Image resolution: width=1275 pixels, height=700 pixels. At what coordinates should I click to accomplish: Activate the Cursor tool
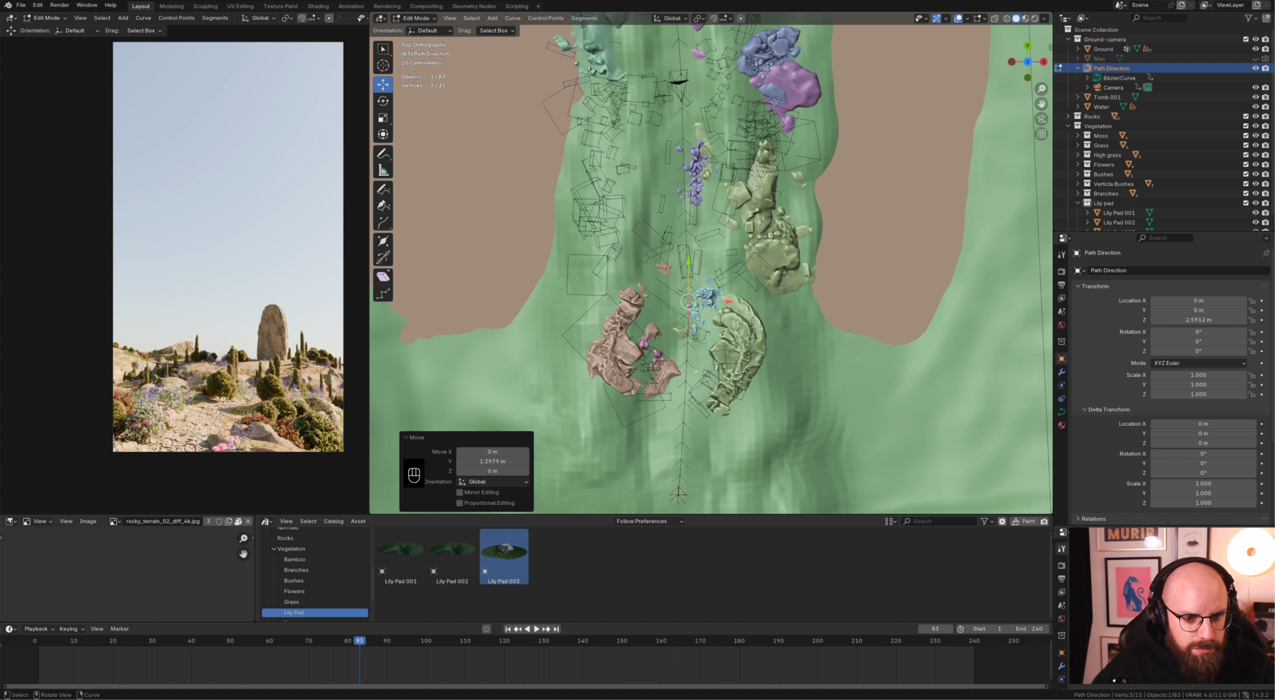382,65
